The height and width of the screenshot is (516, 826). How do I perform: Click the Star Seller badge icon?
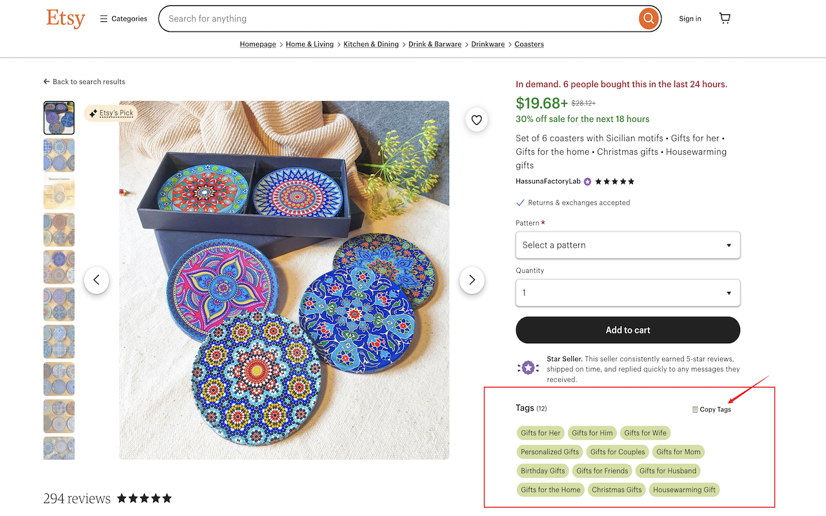[x=529, y=366]
